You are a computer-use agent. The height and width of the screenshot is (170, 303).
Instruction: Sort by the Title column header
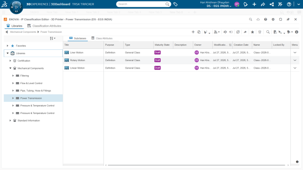click(x=83, y=45)
